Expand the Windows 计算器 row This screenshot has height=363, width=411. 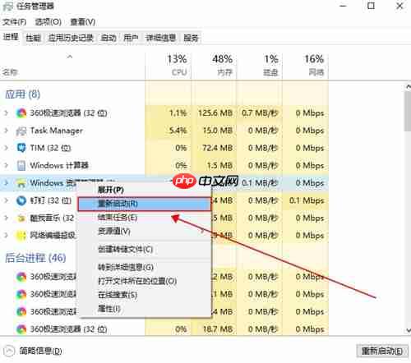tap(6, 165)
